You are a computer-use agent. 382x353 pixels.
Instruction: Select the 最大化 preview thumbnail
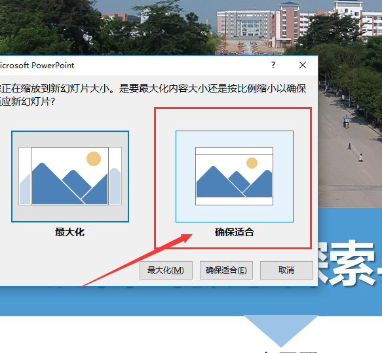(70, 176)
